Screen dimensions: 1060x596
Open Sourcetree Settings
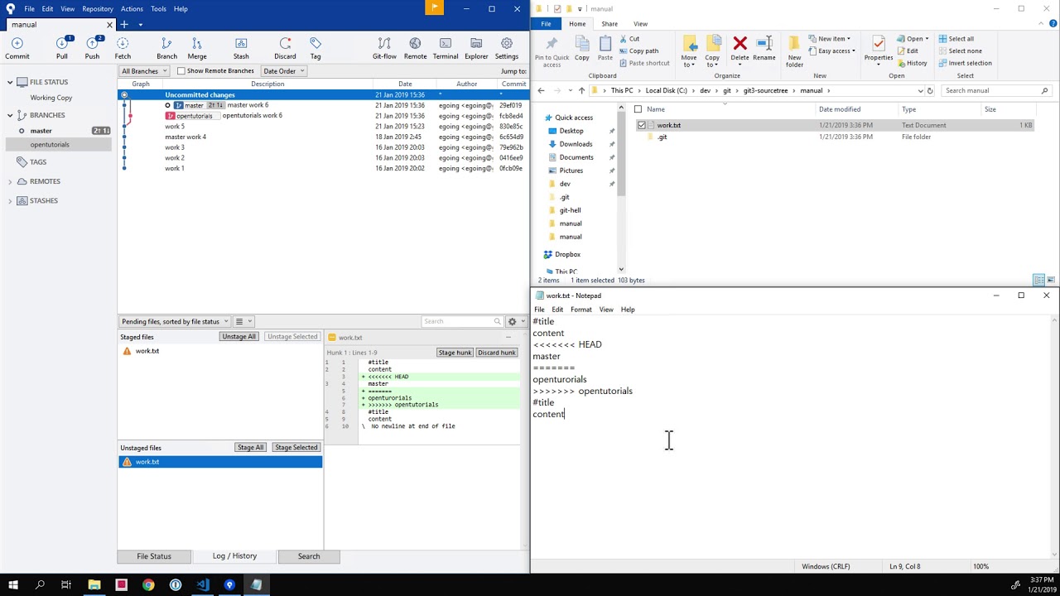[507, 48]
